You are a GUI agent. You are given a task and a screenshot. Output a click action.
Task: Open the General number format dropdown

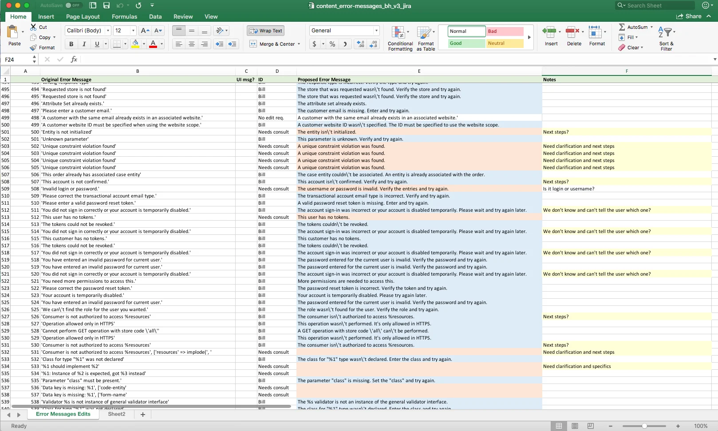click(376, 31)
